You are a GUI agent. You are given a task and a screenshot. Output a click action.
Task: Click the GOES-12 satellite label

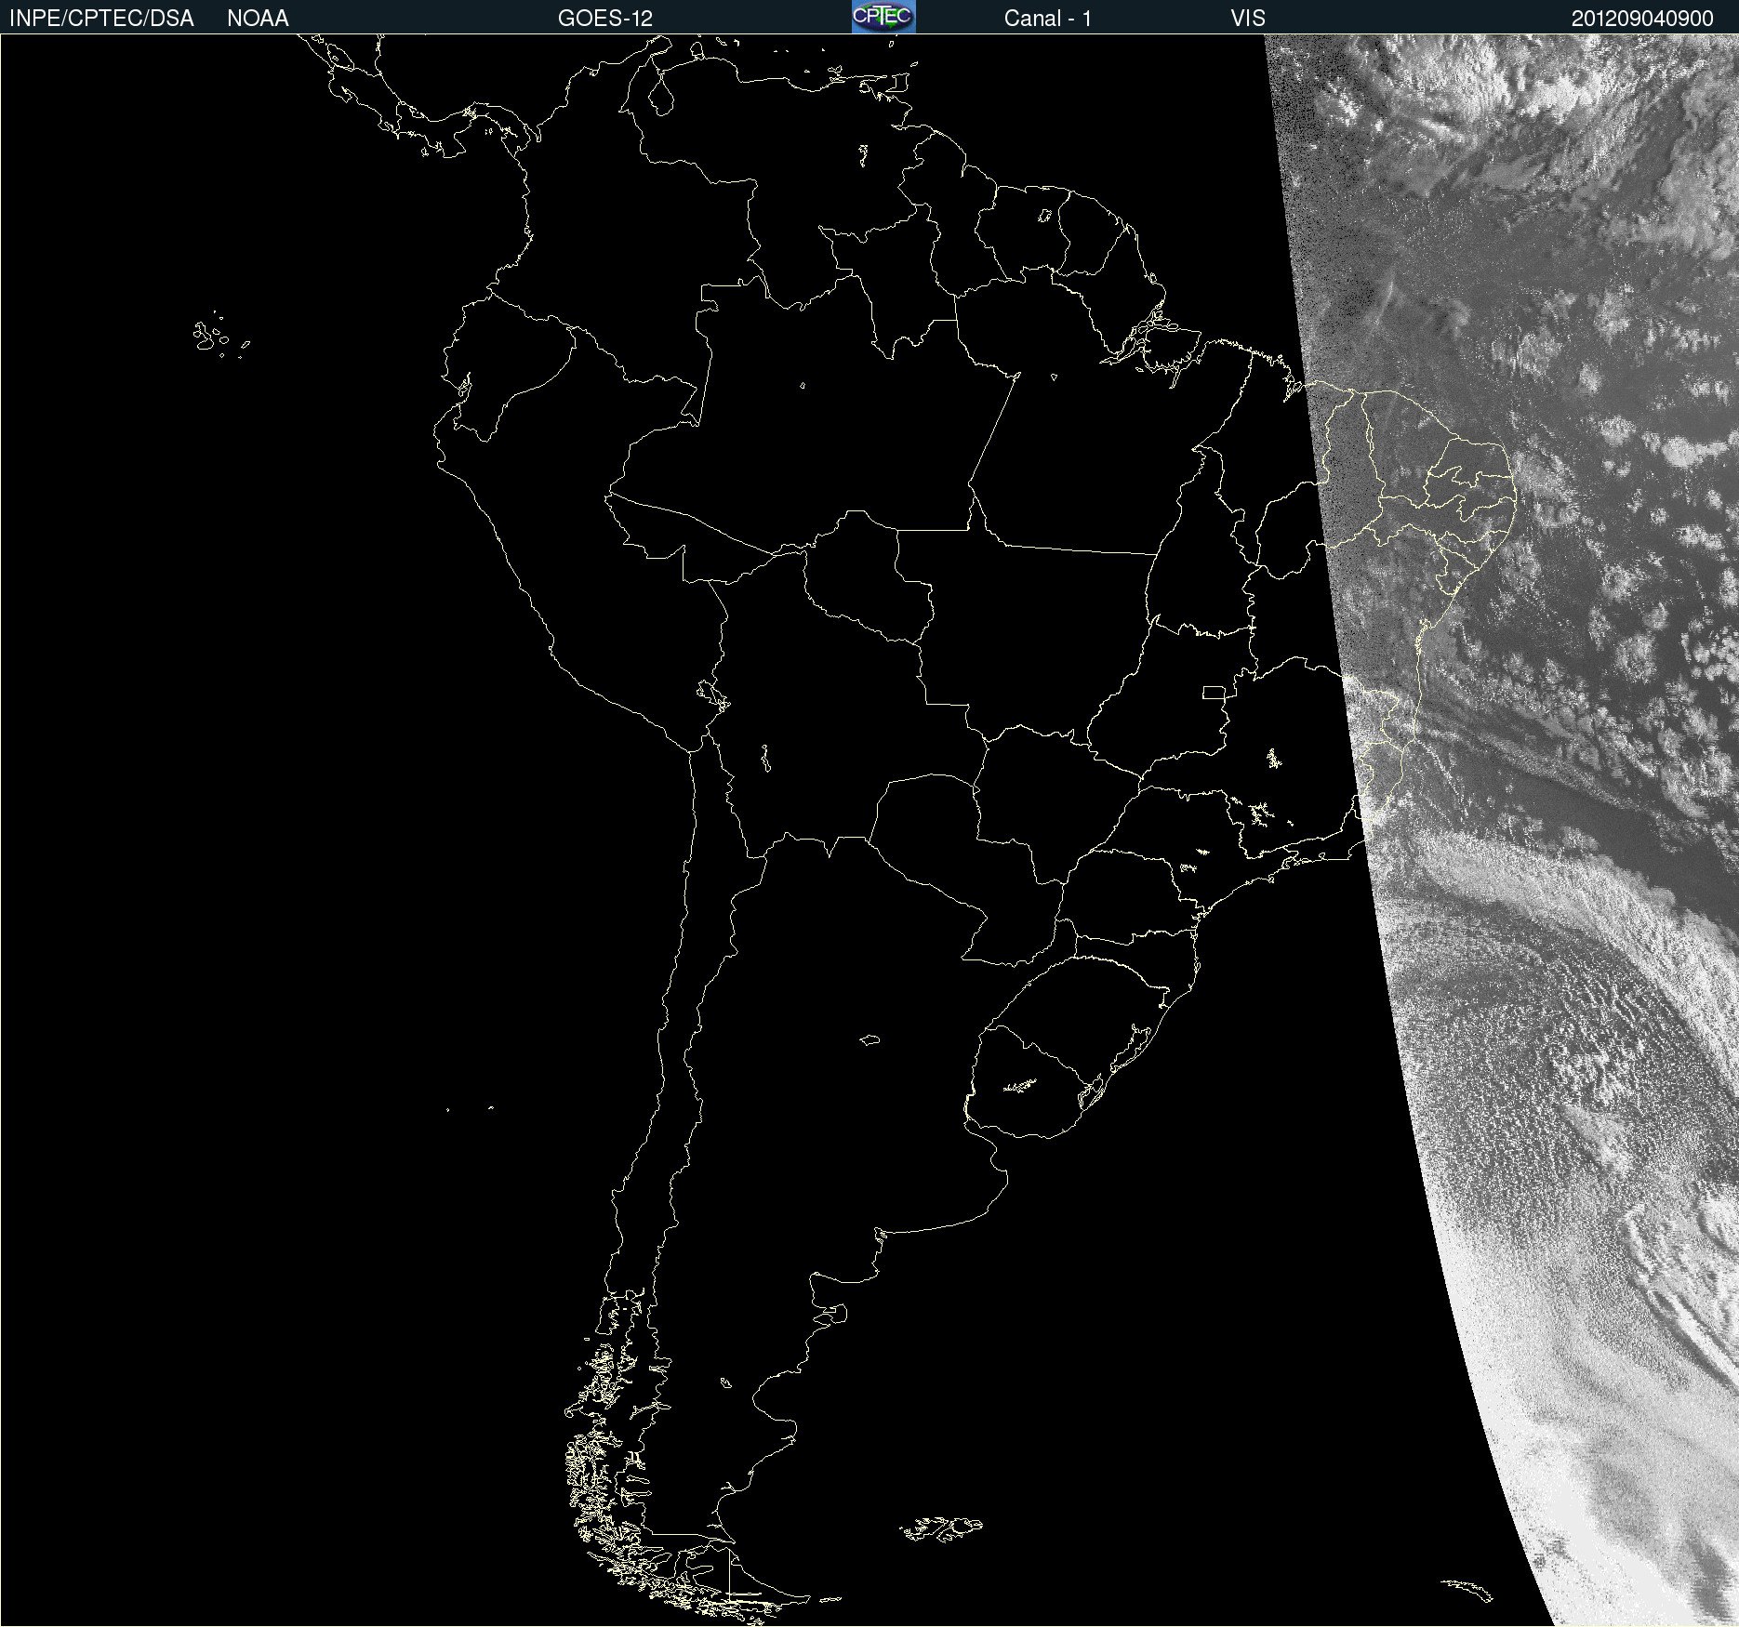point(605,19)
